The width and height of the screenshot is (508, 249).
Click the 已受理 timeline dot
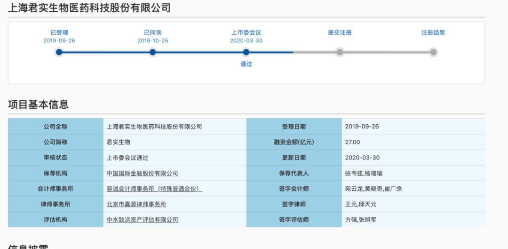click(59, 52)
